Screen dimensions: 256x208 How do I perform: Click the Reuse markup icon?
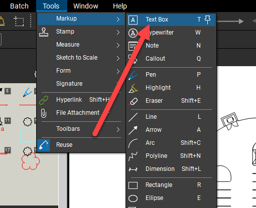point(44,145)
